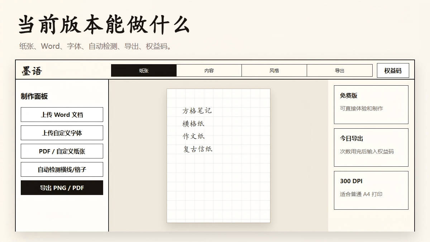430x242 pixels.
Task: Select 横格纸 handwriting line
Action: (193, 124)
